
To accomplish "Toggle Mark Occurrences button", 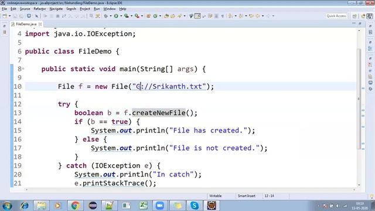I will (x=197, y=16).
